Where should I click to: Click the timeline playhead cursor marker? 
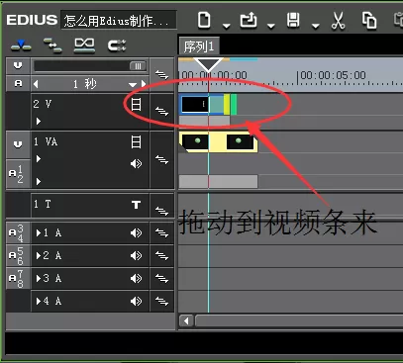(x=208, y=64)
